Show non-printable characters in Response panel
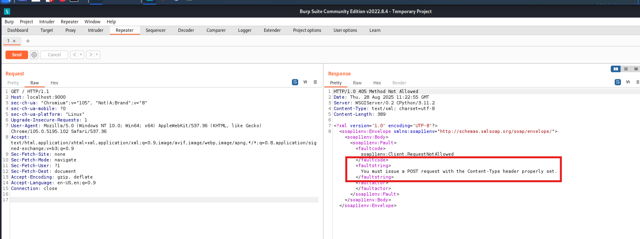This screenshot has width=640, height=239. (x=628, y=82)
